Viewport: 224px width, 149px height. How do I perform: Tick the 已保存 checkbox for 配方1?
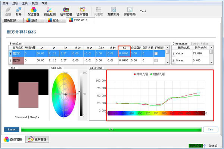pos(156,60)
